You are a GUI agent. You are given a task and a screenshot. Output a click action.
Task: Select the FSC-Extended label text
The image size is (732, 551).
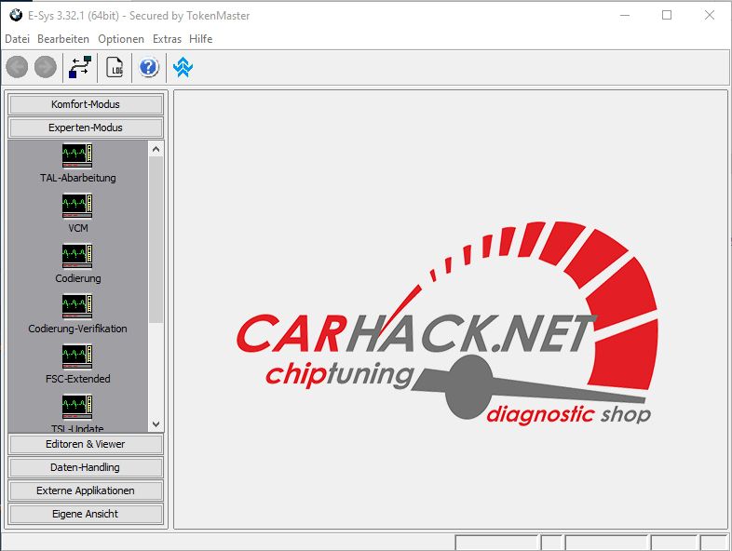[78, 379]
